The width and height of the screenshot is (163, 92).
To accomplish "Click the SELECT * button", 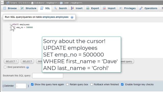I will point(11,61).
